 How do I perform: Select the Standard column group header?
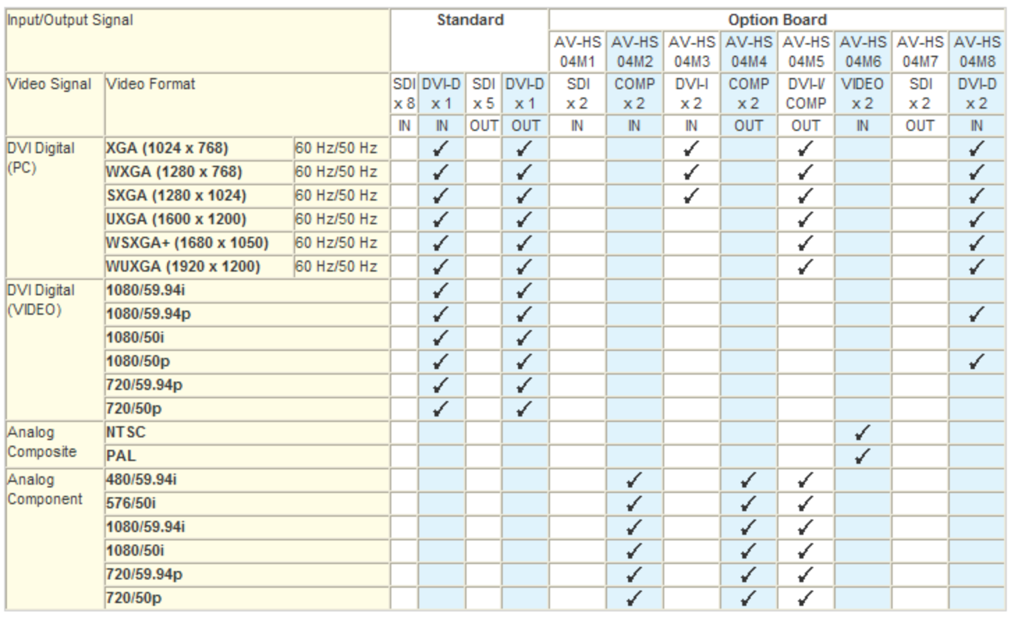pos(470,40)
